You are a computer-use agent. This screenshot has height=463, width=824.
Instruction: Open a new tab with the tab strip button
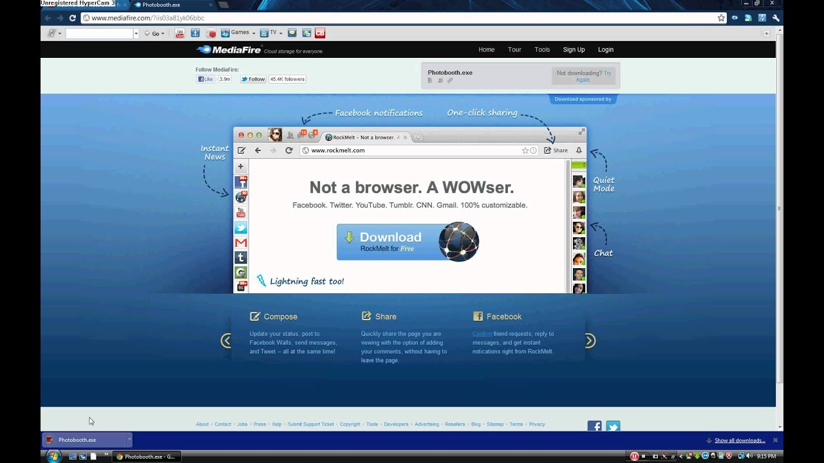(x=223, y=5)
